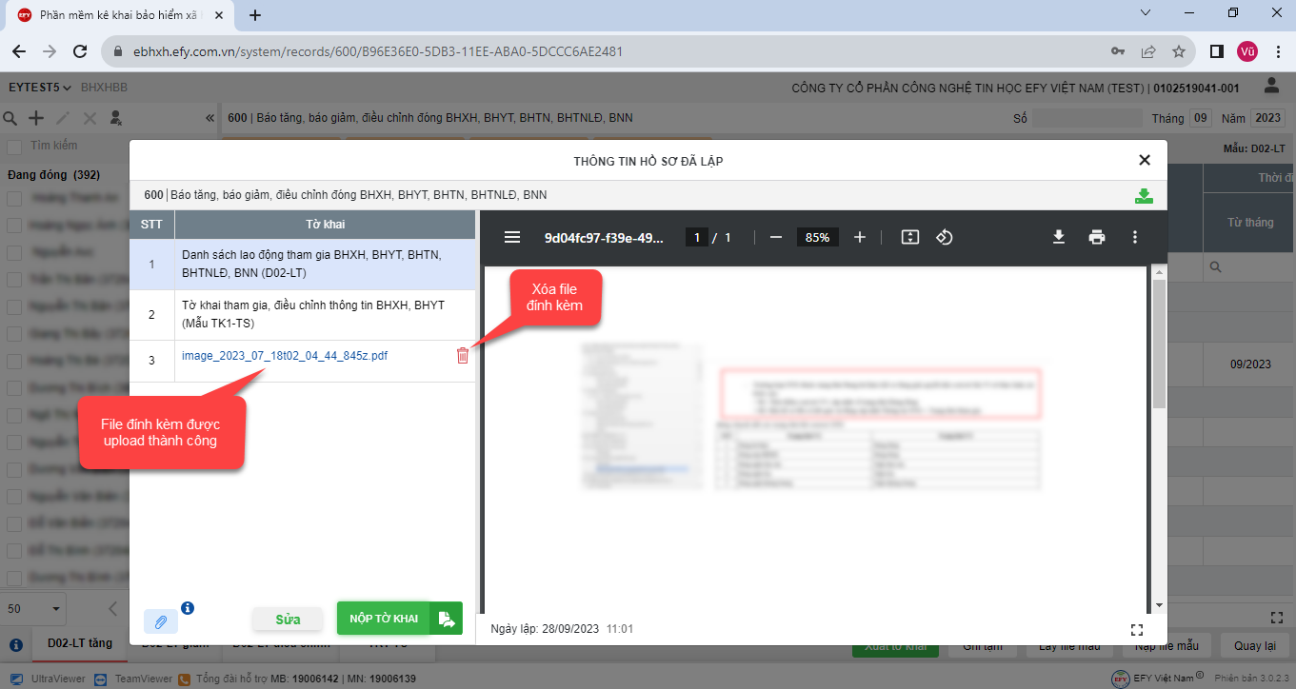Open the PDF viewer more actions menu
The width and height of the screenshot is (1296, 689).
coord(1134,237)
